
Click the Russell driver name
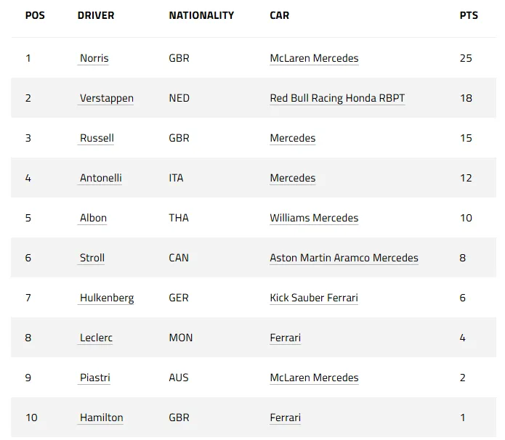[x=97, y=138]
